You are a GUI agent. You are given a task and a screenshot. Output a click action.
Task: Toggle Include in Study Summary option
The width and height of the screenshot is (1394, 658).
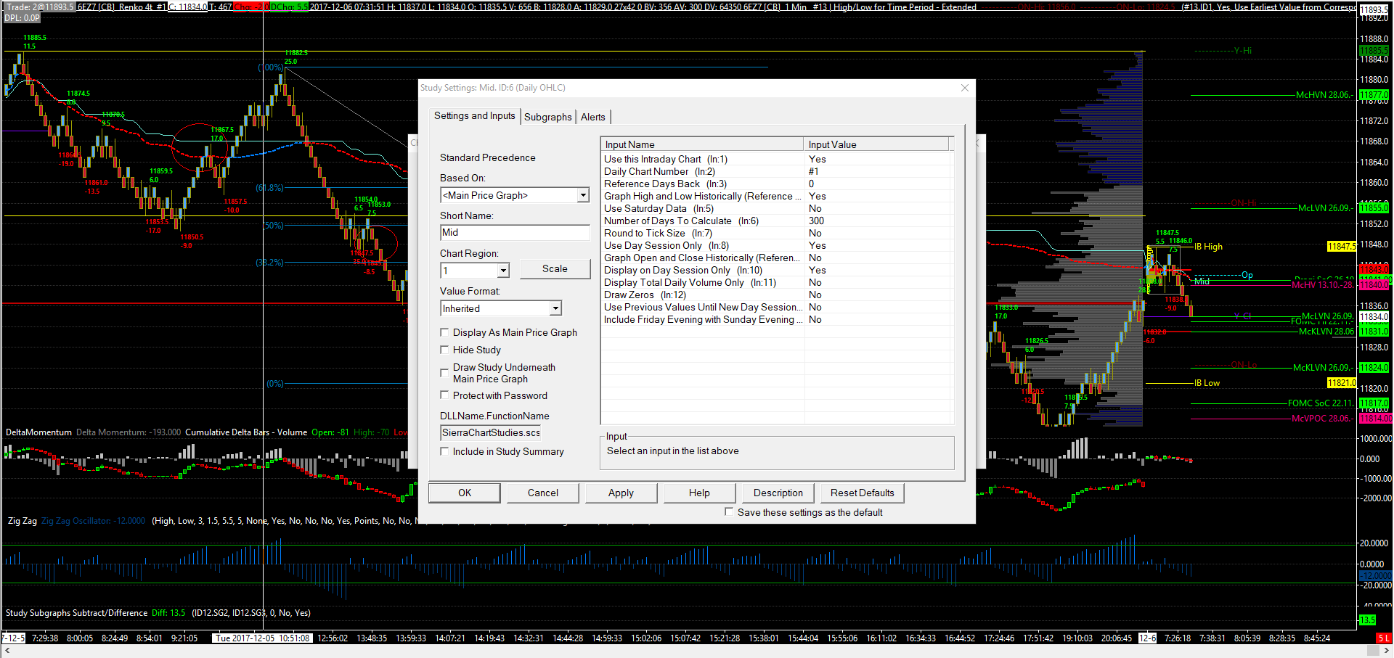pyautogui.click(x=444, y=451)
